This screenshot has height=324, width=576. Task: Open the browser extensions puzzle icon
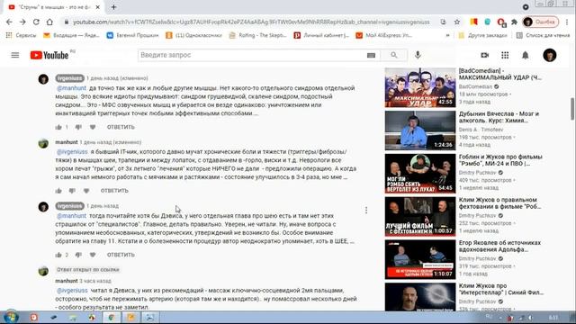[x=514, y=22]
